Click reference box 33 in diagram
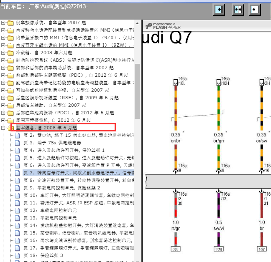This screenshot has width=271, height=262. pos(176,249)
